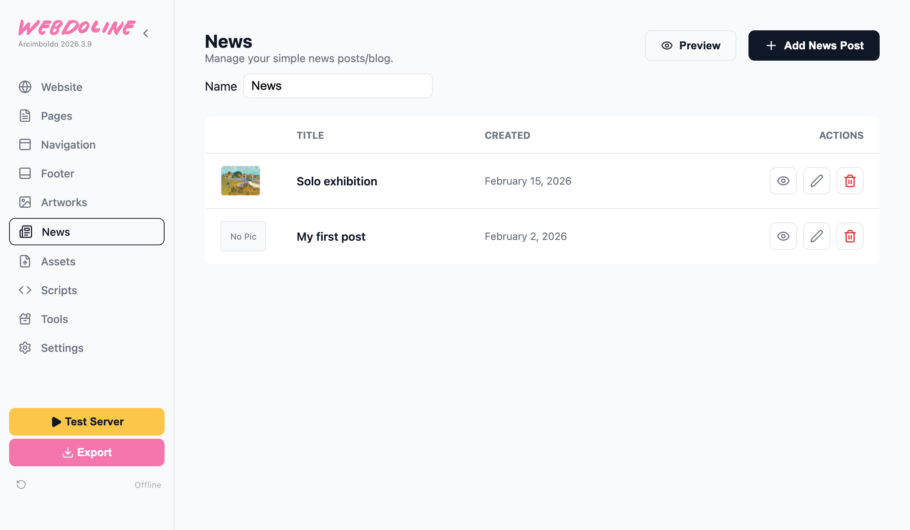Open the Scripts section
This screenshot has width=910, height=530.
pos(59,290)
